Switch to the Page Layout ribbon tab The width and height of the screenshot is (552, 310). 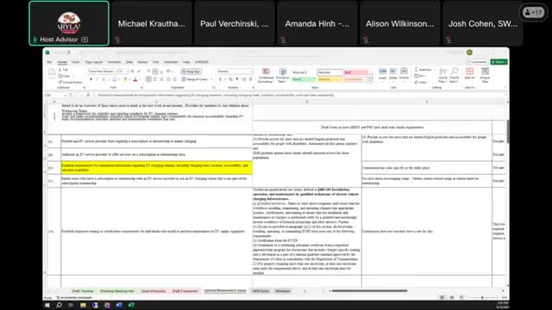click(x=94, y=62)
